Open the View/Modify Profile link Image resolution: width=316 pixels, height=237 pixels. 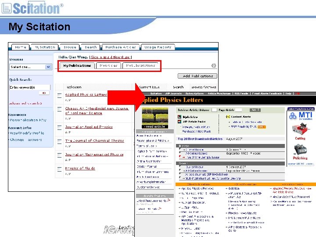pos(27,133)
